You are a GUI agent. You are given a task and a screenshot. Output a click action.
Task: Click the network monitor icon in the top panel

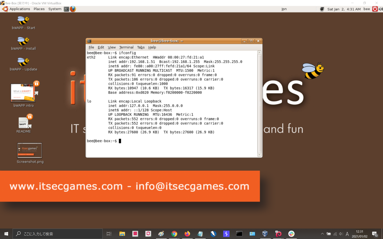click(322, 9)
